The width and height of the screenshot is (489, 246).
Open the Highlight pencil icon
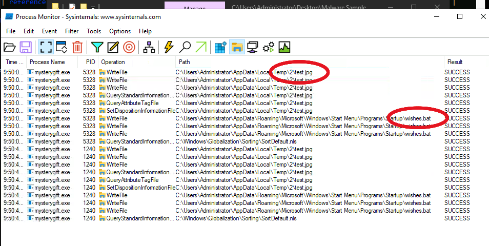pyautogui.click(x=113, y=47)
